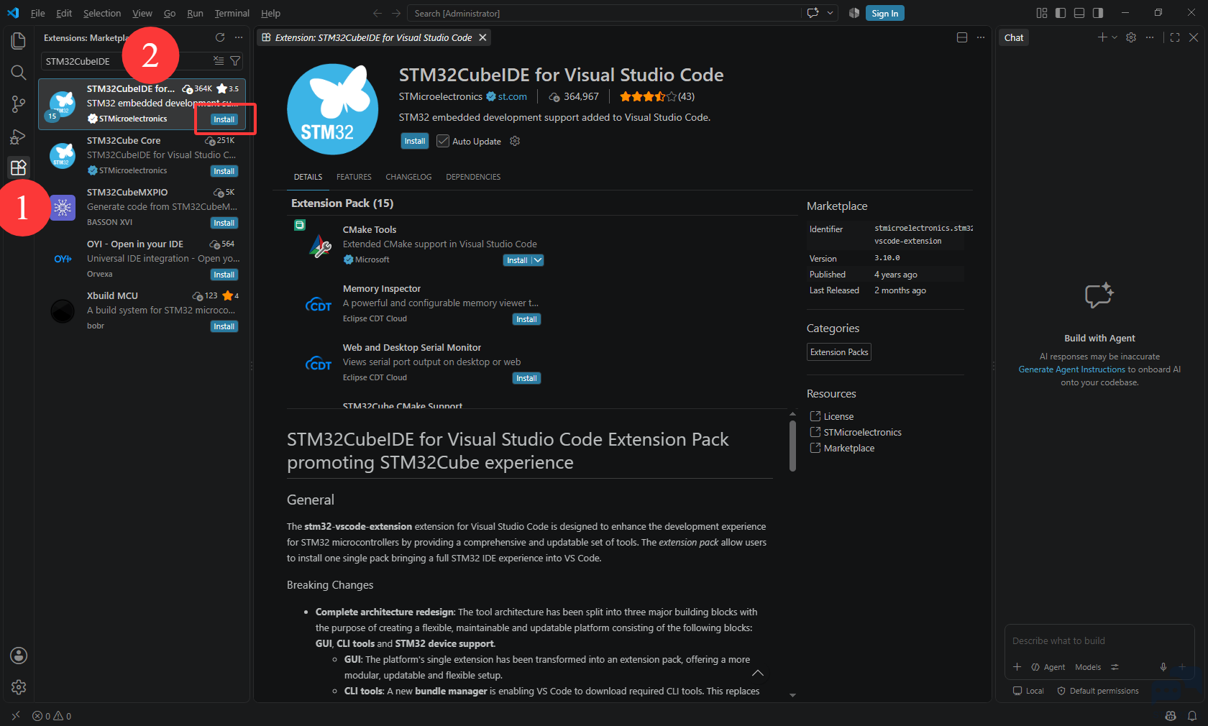Focus the Describe what to build chat input
This screenshot has width=1208, height=726.
[1099, 640]
